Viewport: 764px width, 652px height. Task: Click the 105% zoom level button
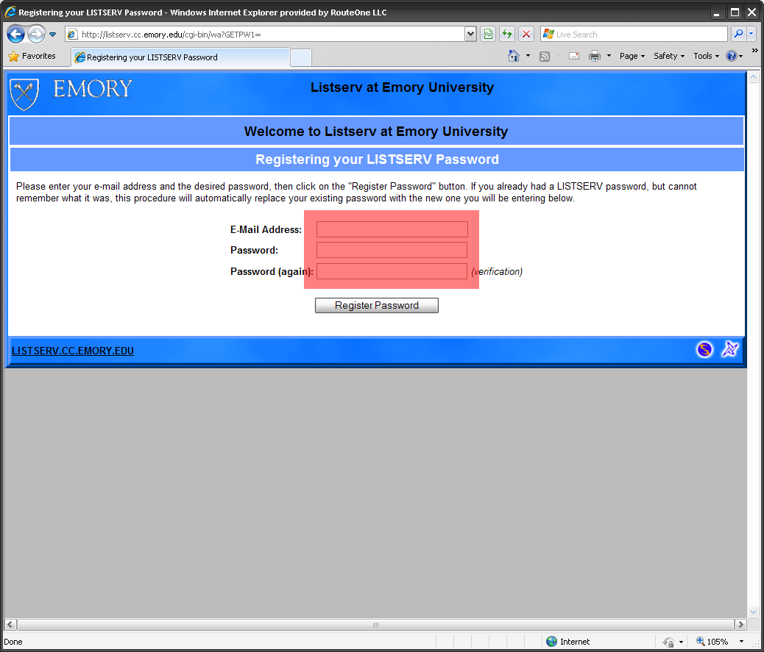pyautogui.click(x=712, y=641)
